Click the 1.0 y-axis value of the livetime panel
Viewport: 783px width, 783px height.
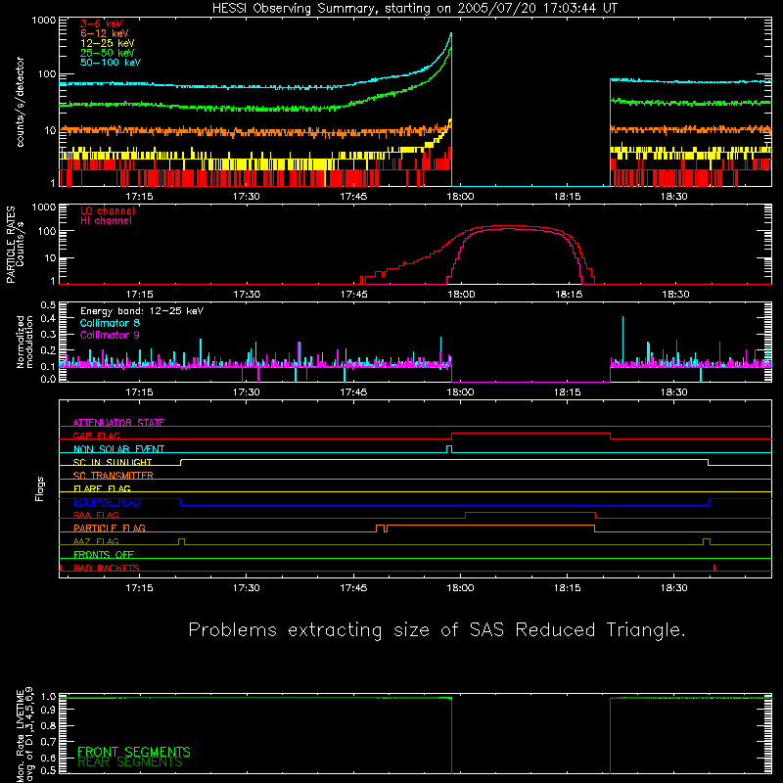click(x=48, y=696)
